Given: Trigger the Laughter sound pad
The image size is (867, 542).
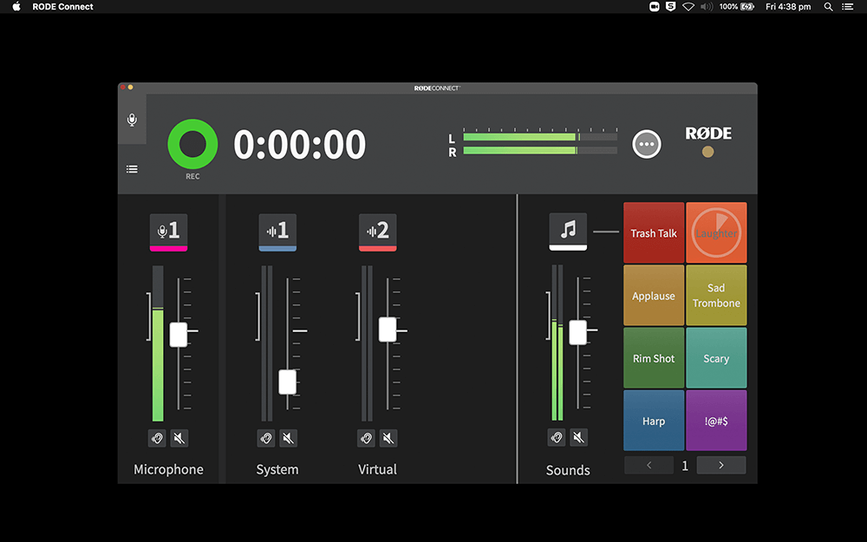Looking at the screenshot, I should 716,232.
